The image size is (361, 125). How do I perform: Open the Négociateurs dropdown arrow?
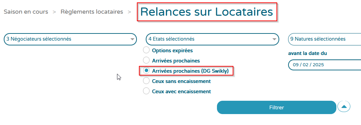click(x=132, y=39)
